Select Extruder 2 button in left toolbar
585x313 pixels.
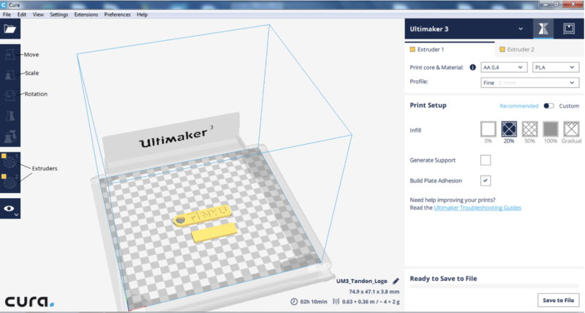pos(10,181)
